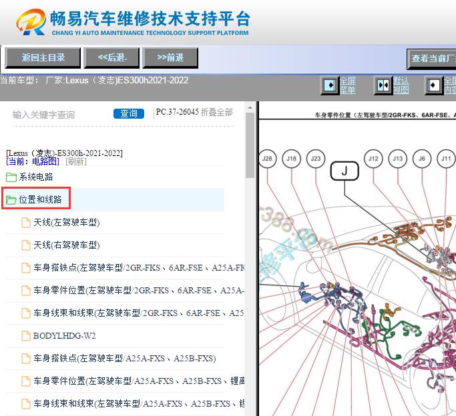Open 车身搭铁点 A25A-FXS document
The image size is (456, 416).
pyautogui.click(x=124, y=359)
